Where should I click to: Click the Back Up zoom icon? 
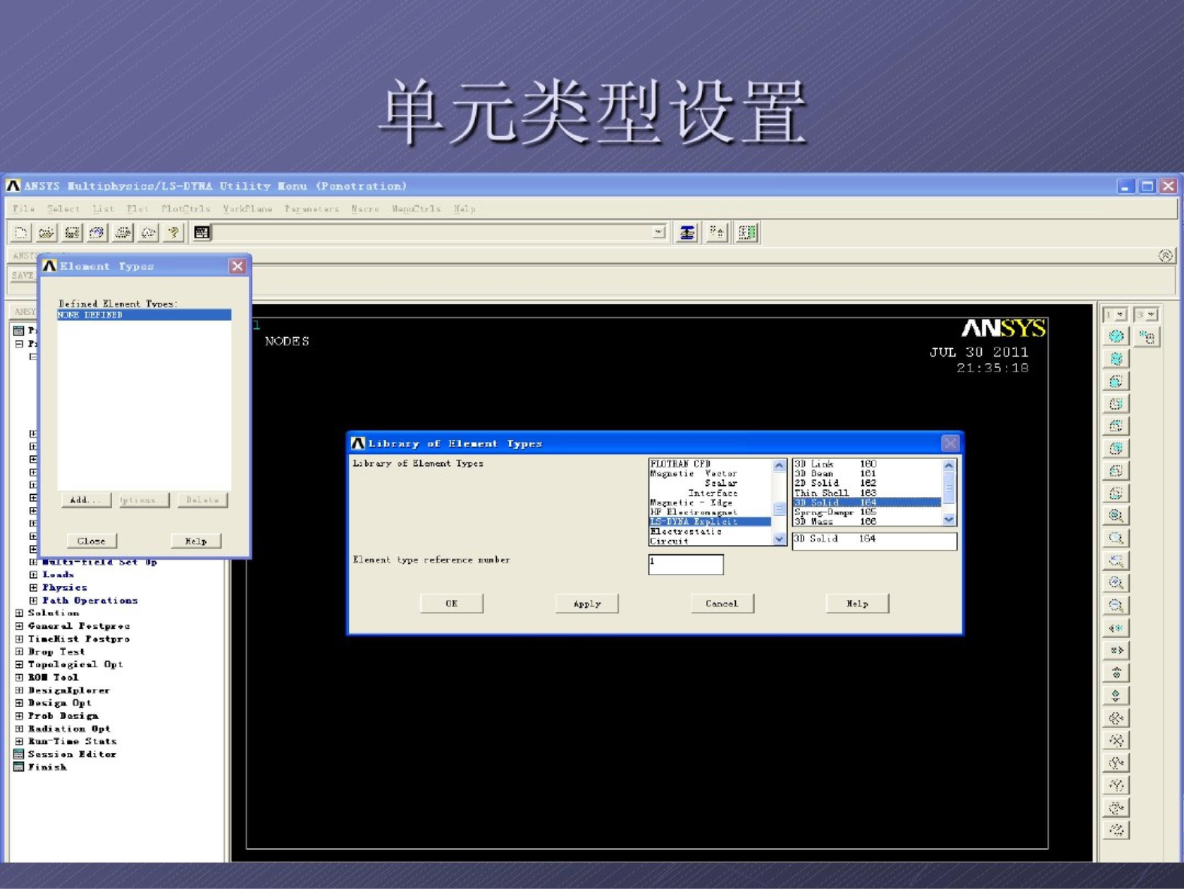[1116, 560]
